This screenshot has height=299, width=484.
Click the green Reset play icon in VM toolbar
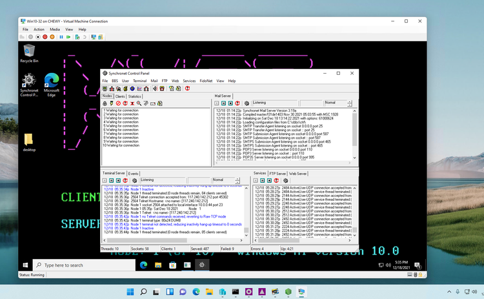(68, 37)
